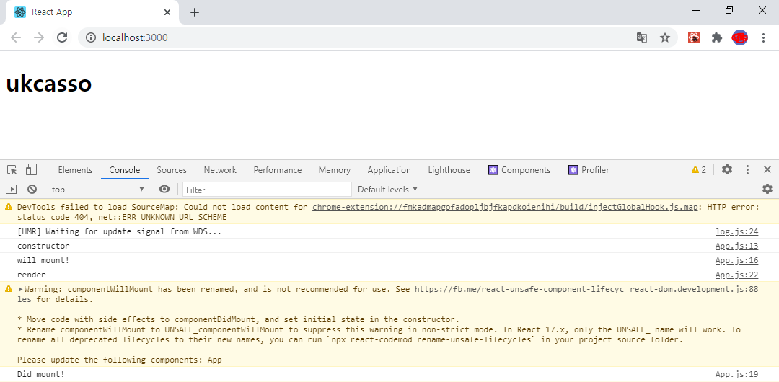Viewport: 779px width, 382px height.
Task: Open source link App.js:19
Action: (736, 374)
